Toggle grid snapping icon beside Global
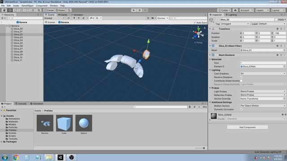 tap(69, 10)
